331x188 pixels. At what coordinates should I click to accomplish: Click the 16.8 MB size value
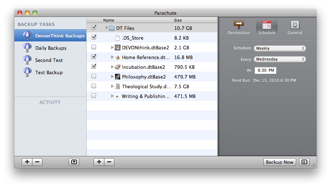183,57
